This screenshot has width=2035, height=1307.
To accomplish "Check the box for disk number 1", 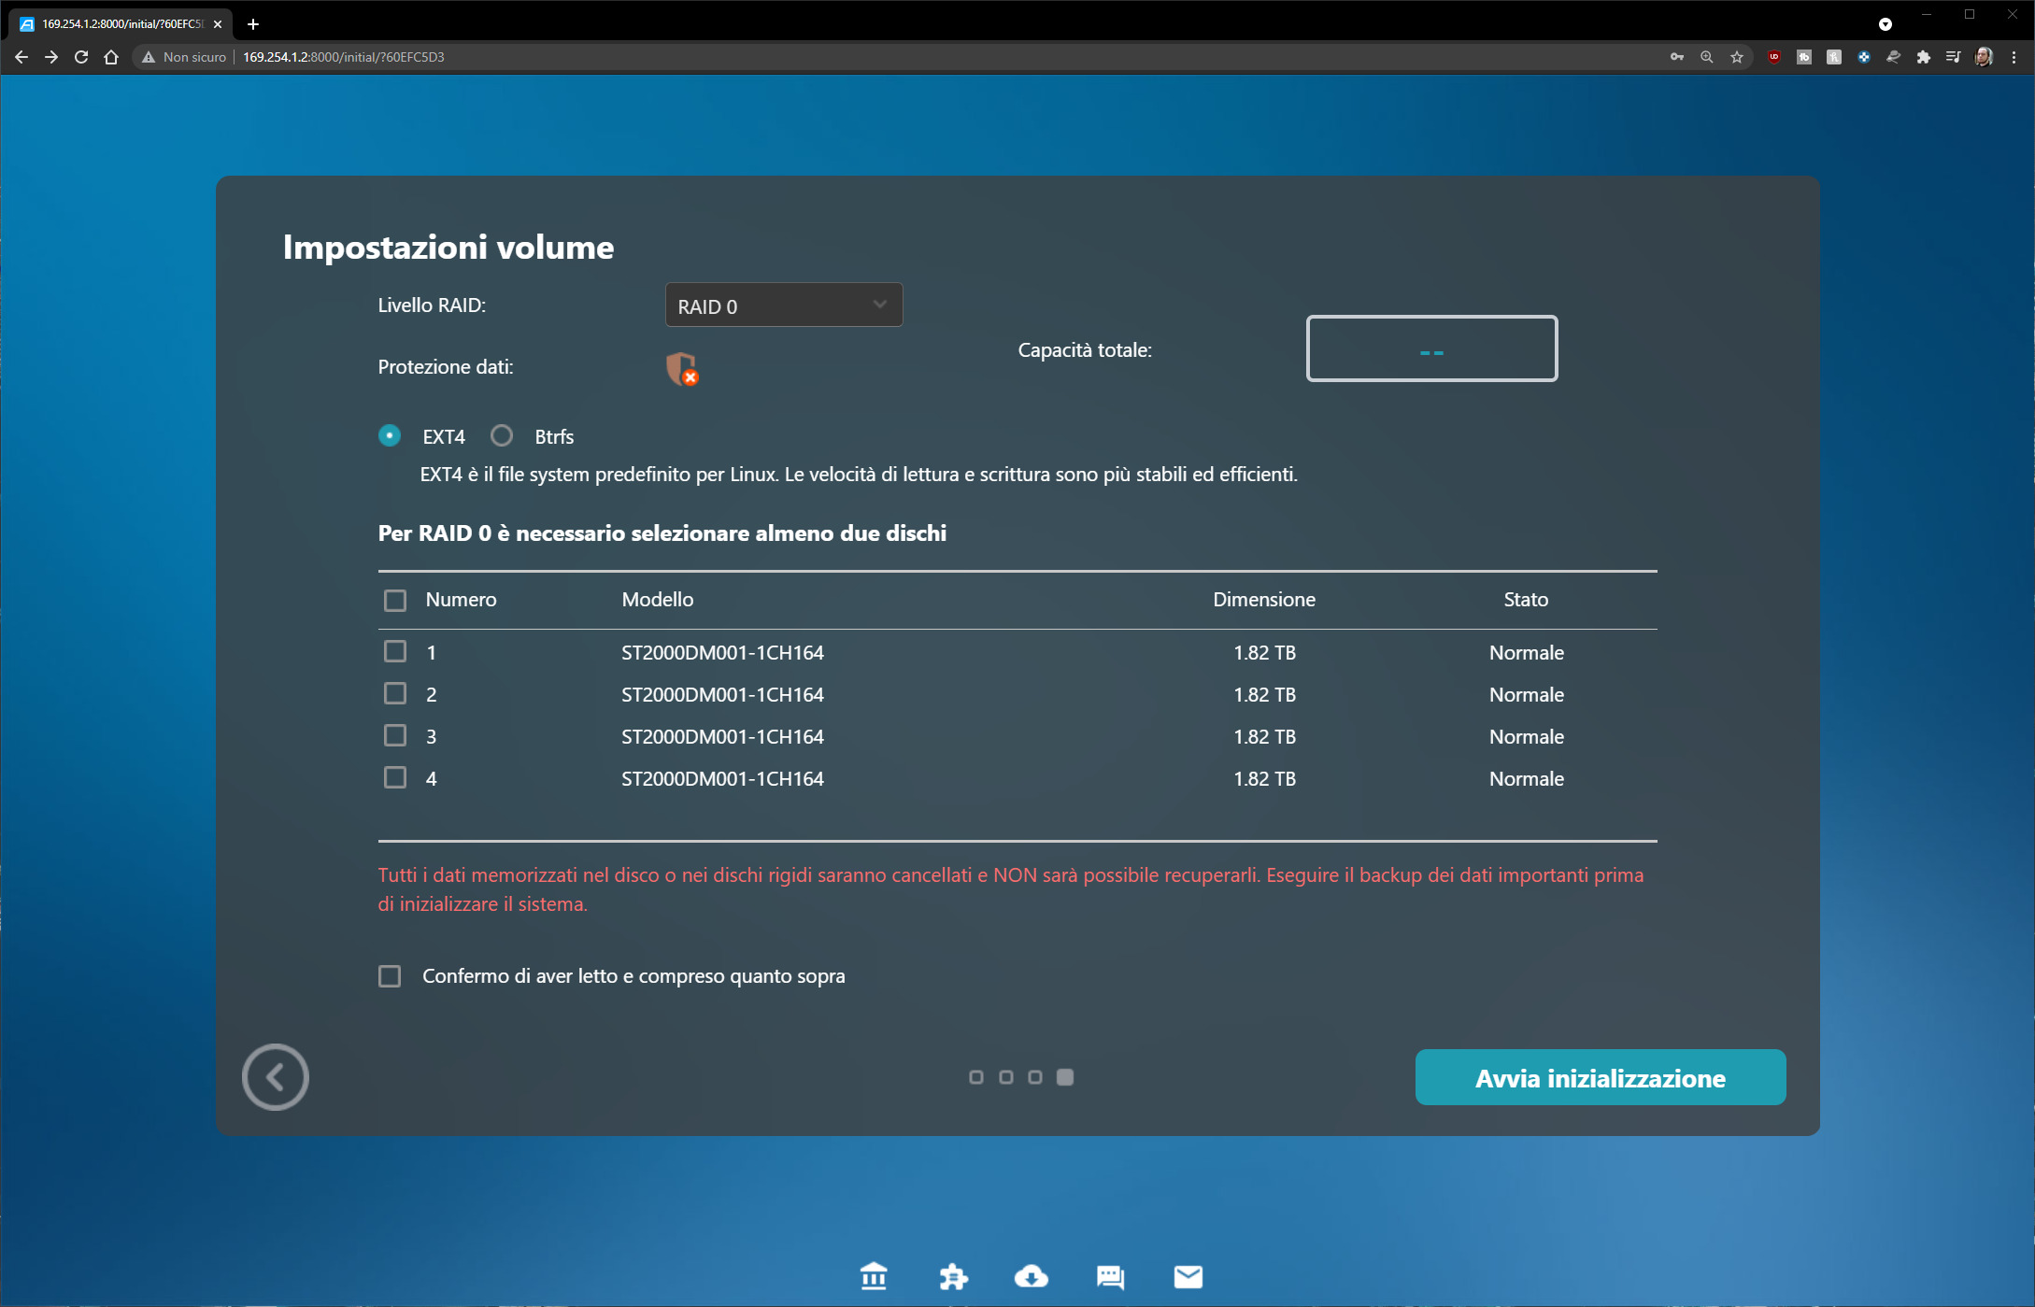I will coord(395,651).
